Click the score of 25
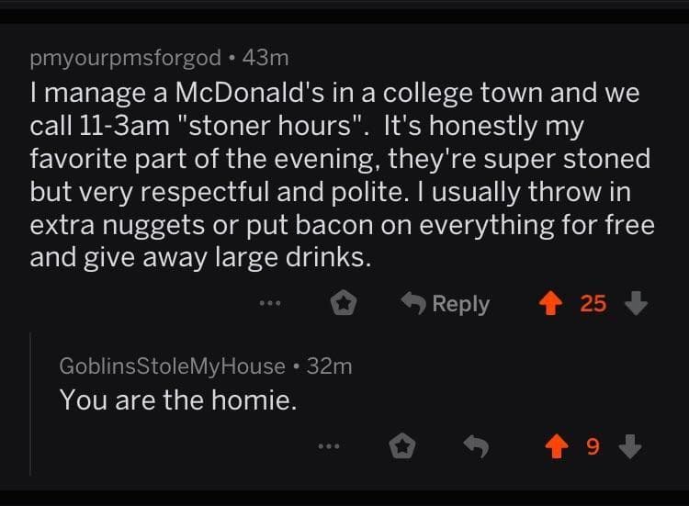 (x=593, y=303)
